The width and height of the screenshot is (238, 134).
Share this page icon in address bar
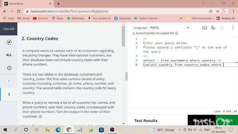[211, 12]
